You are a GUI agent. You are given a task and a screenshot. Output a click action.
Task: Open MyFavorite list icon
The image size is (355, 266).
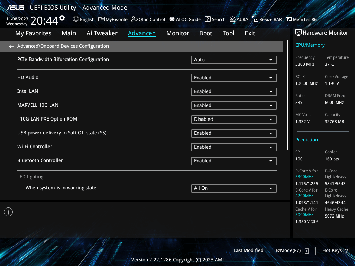[102, 19]
